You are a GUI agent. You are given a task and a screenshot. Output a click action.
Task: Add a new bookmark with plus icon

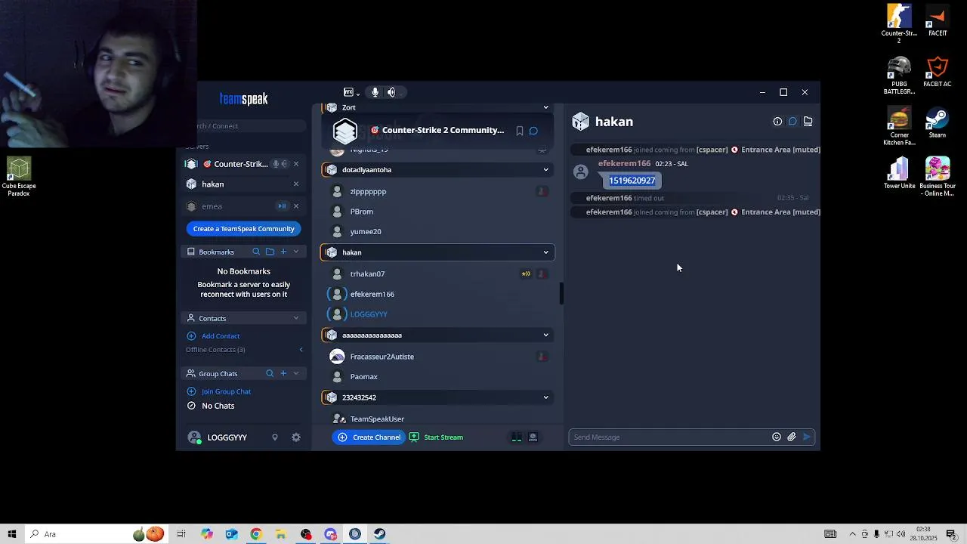pos(283,252)
